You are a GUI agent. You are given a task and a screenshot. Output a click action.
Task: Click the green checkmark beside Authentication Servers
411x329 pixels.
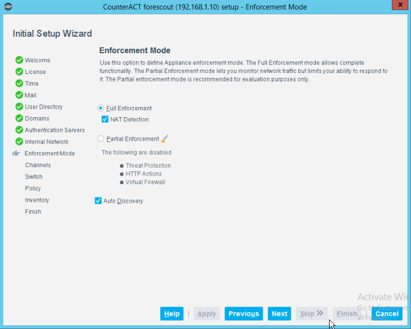coord(19,130)
